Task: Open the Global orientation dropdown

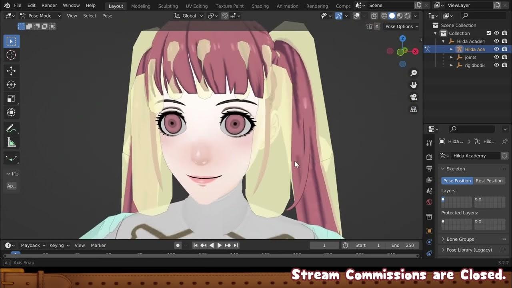Action: coord(189,16)
